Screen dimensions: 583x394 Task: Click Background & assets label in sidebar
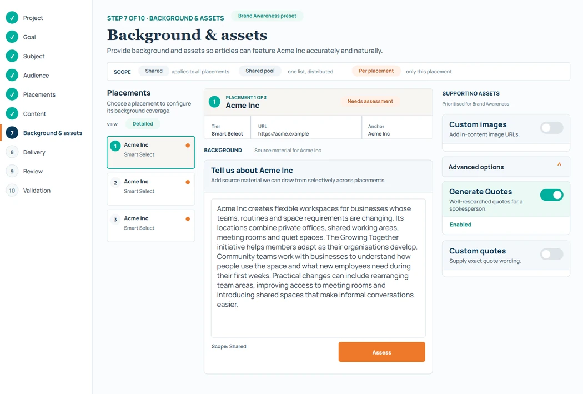click(x=52, y=133)
